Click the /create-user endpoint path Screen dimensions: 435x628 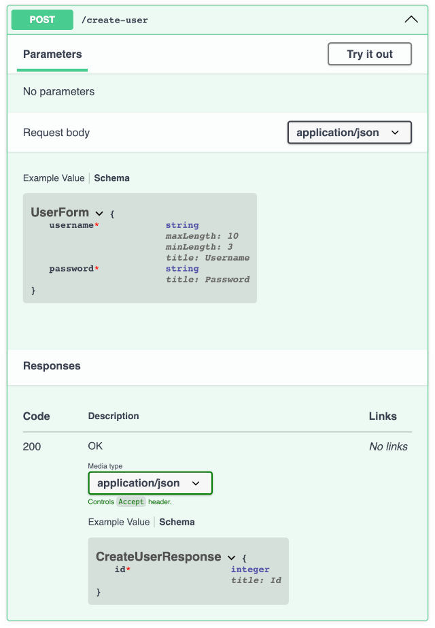(x=114, y=20)
